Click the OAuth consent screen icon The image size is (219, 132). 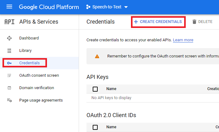[9, 75]
